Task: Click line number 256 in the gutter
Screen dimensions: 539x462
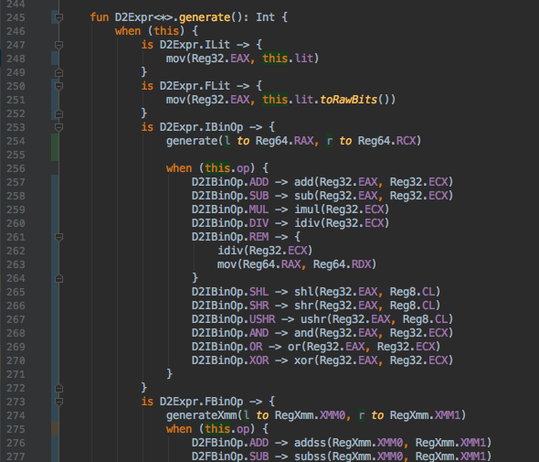Action: click(16, 168)
